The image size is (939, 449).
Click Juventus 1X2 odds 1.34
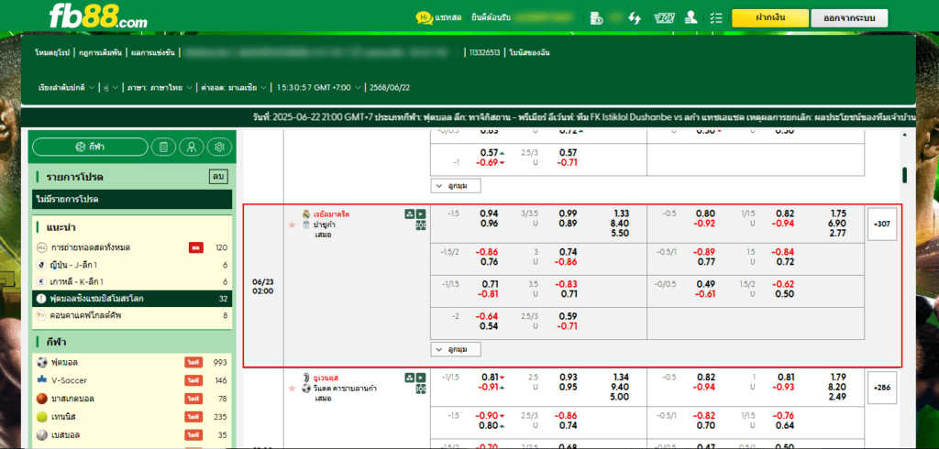pos(622,378)
